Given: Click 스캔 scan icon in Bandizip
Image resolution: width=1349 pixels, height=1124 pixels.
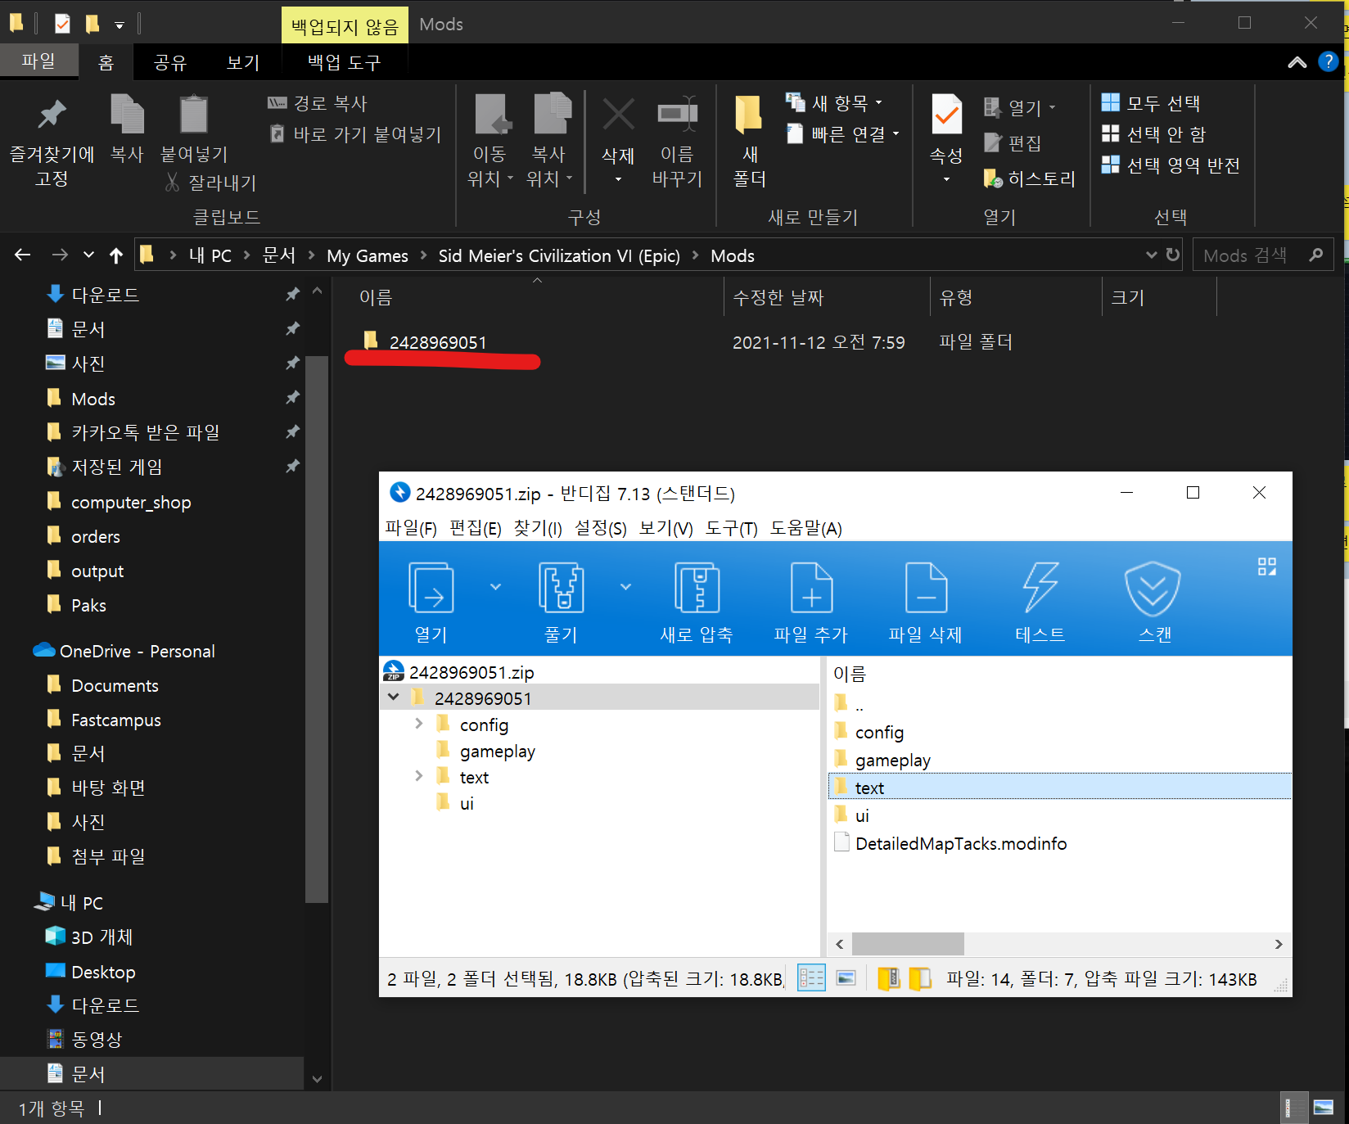Looking at the screenshot, I should [1154, 603].
